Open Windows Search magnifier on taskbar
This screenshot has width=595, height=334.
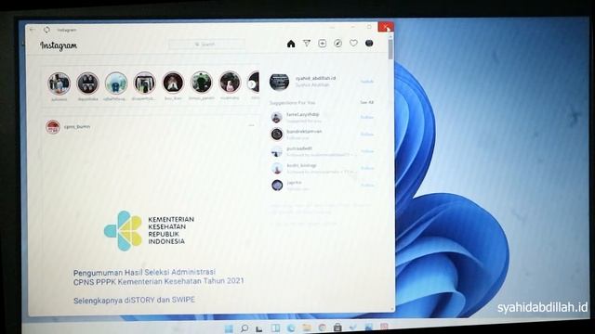(x=245, y=328)
